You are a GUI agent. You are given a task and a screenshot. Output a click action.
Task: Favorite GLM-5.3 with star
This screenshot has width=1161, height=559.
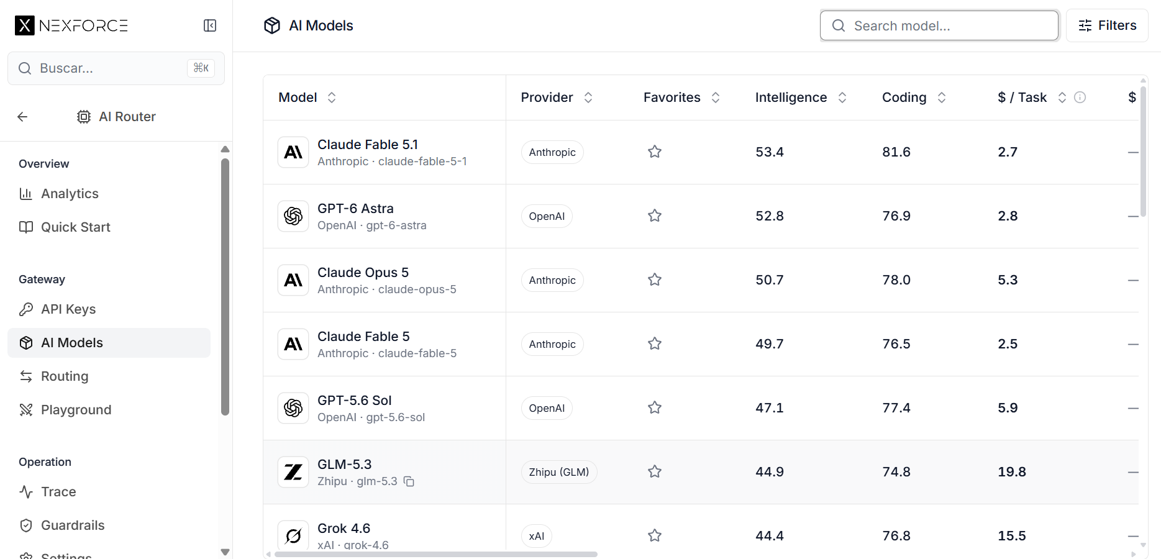tap(655, 471)
